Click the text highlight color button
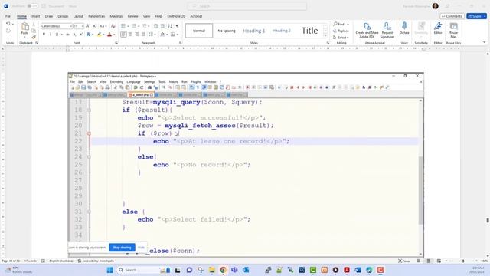This screenshot has width=490, height=276. (100, 34)
